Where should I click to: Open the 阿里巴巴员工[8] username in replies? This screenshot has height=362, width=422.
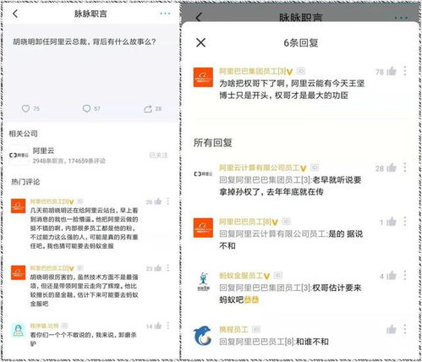[x=245, y=222]
